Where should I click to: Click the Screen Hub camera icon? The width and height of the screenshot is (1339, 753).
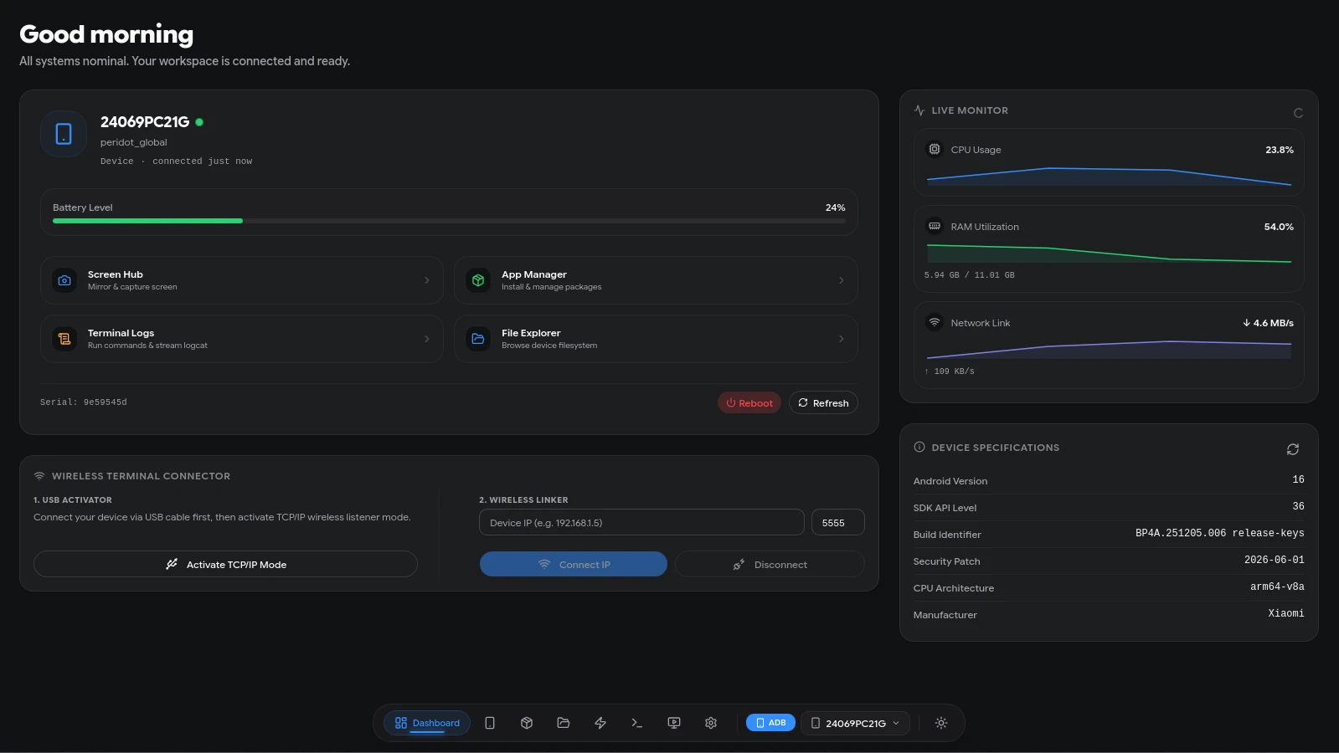point(64,280)
